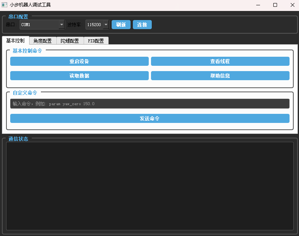Click the 刷新 refresh button
This screenshot has height=236, width=299.
tap(121, 25)
